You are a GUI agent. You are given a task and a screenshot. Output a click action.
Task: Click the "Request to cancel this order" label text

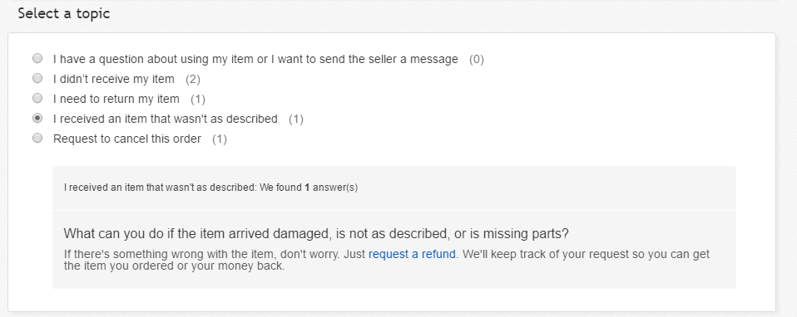pyautogui.click(x=127, y=139)
